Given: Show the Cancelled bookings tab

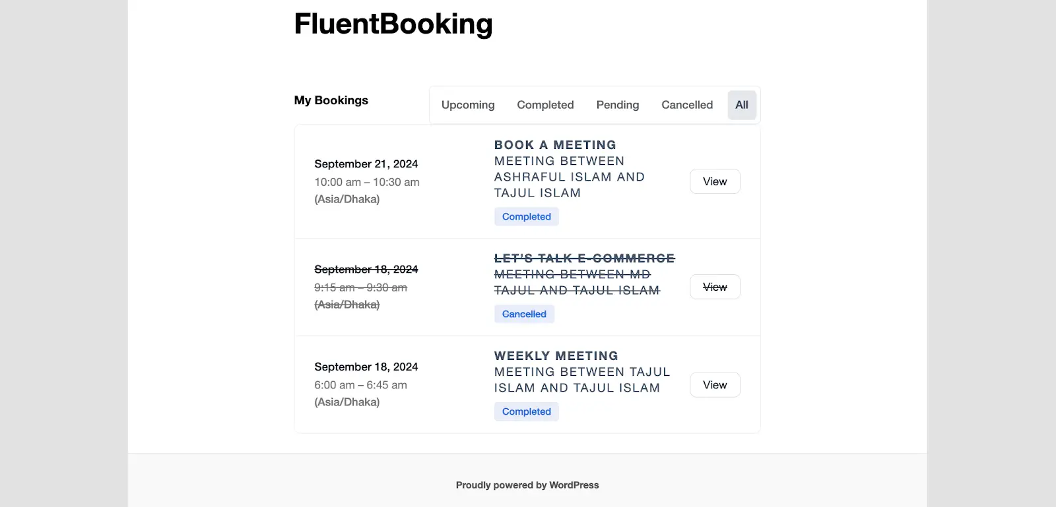Looking at the screenshot, I should point(687,105).
